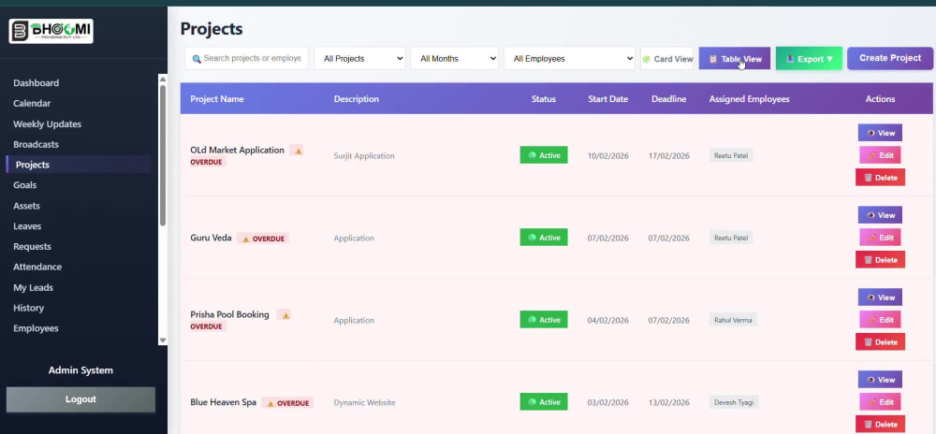
Task: Click the warning icon beside Prisha Pool Booking
Action: click(x=285, y=315)
